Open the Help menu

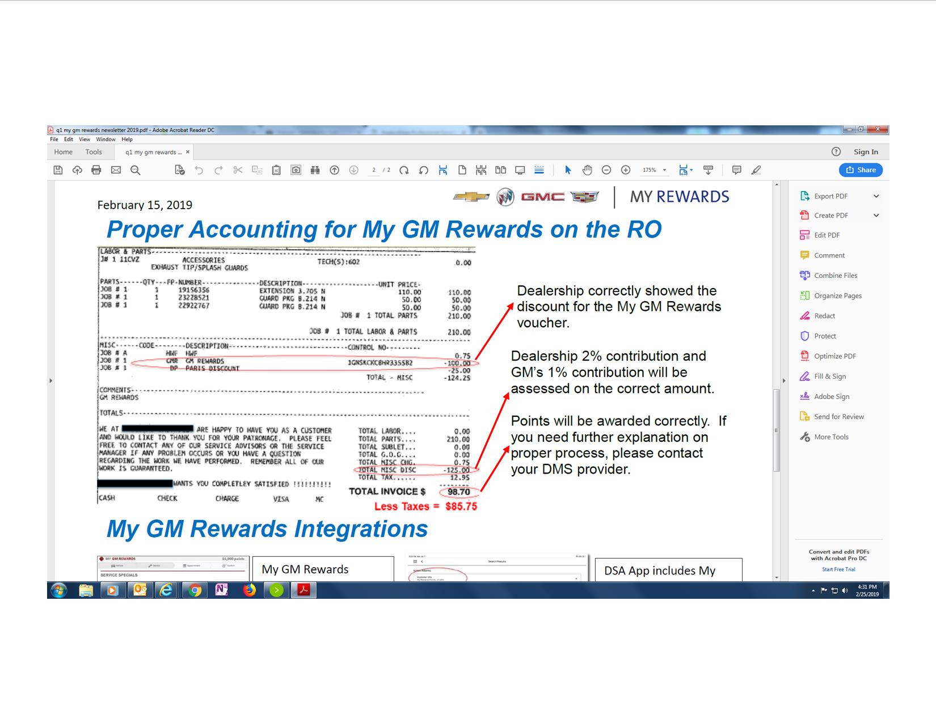tap(127, 139)
